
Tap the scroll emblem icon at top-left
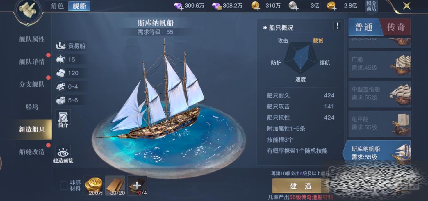click(x=28, y=11)
